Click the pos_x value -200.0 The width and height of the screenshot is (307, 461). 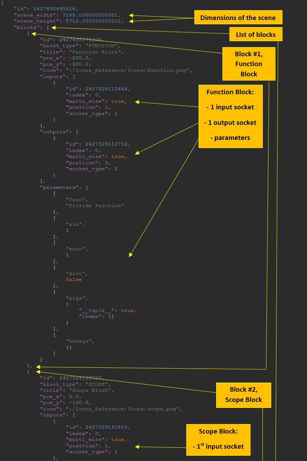click(x=80, y=58)
